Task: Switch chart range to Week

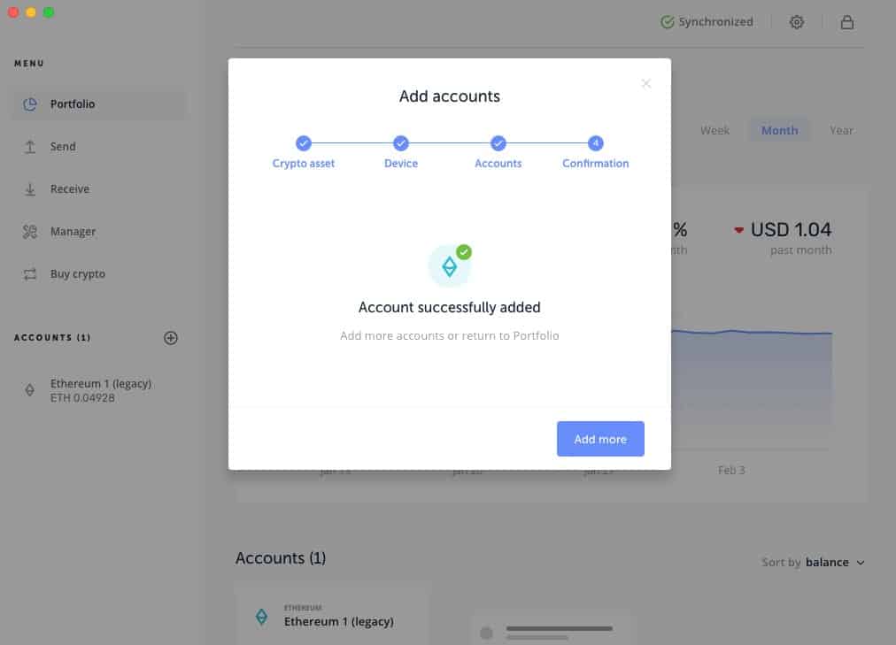Action: tap(714, 130)
